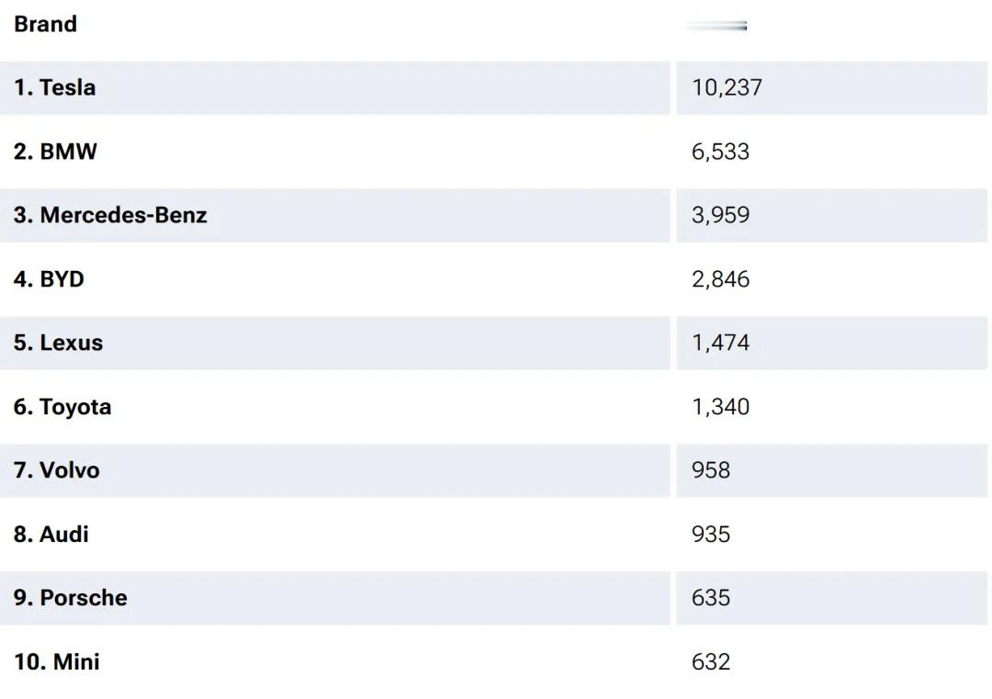This screenshot has height=699, width=992.
Task: Select the 5. Lexus row label
Action: point(58,343)
